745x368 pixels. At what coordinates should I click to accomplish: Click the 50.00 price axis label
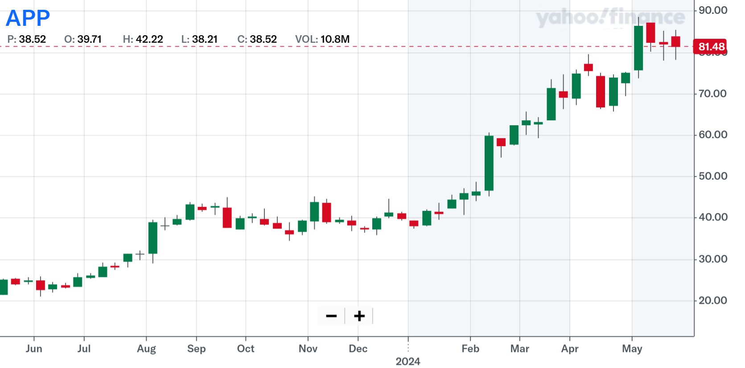(713, 176)
